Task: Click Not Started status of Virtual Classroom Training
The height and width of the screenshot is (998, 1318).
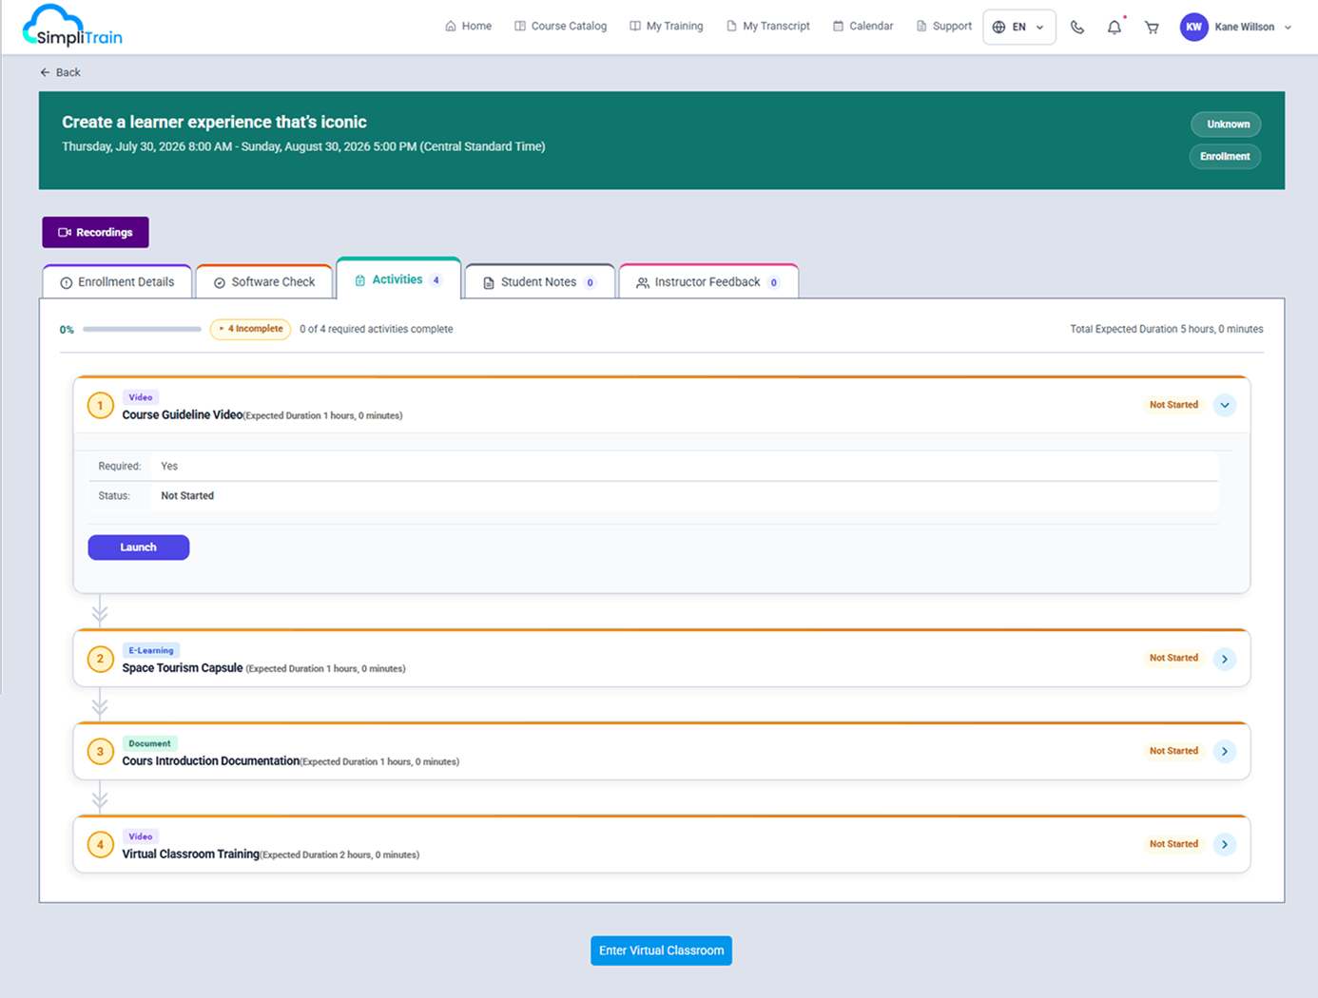Action: [1173, 844]
